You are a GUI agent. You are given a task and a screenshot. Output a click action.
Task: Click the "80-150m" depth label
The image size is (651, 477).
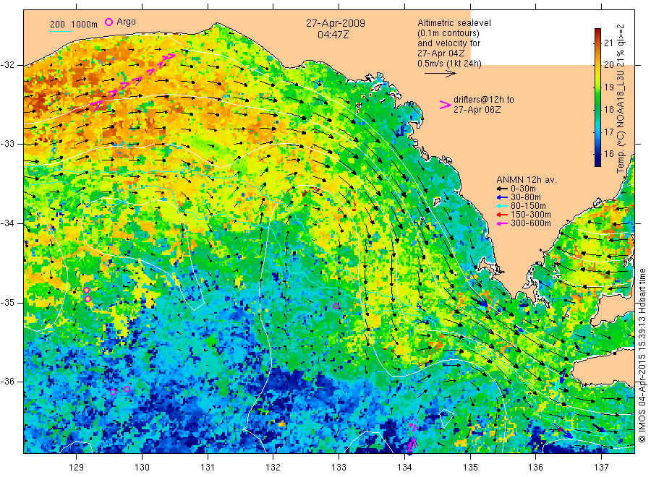click(x=528, y=206)
